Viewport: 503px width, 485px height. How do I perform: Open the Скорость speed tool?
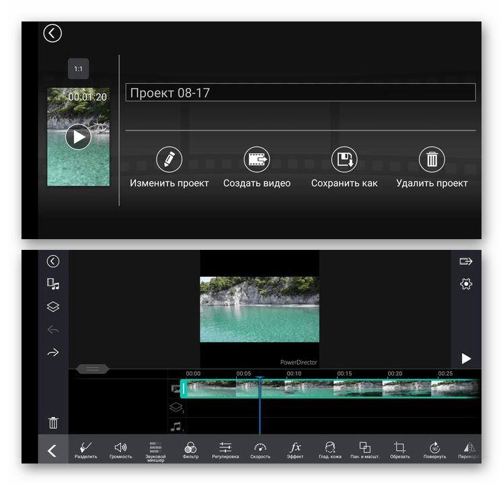[260, 450]
